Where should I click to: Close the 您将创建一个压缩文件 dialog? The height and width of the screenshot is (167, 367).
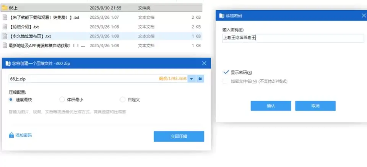tap(204, 63)
